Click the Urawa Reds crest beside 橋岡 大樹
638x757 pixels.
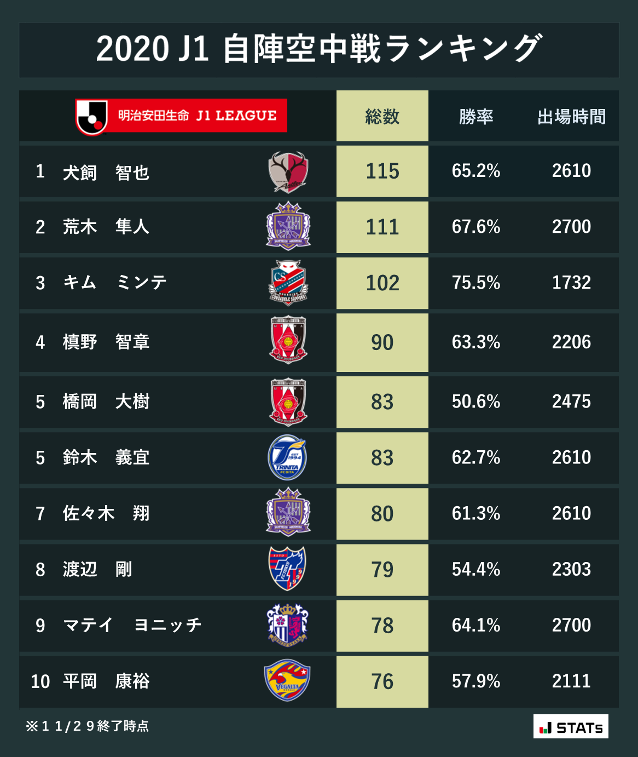288,401
